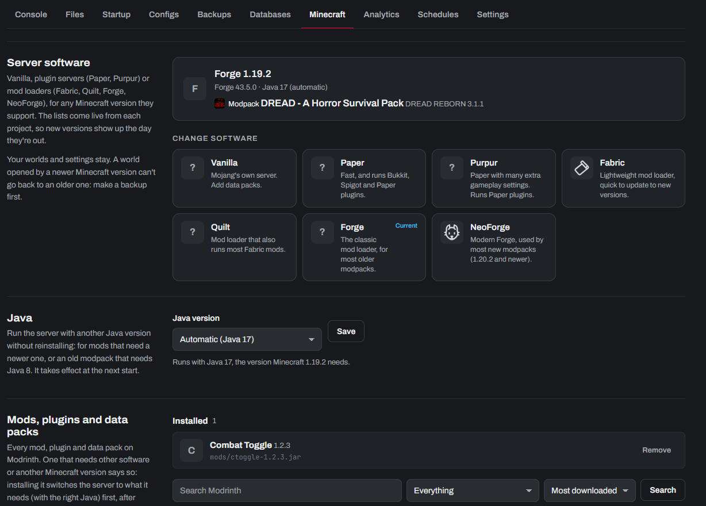
Task: Click the Fabric loader icon
Action: pyautogui.click(x=582, y=168)
